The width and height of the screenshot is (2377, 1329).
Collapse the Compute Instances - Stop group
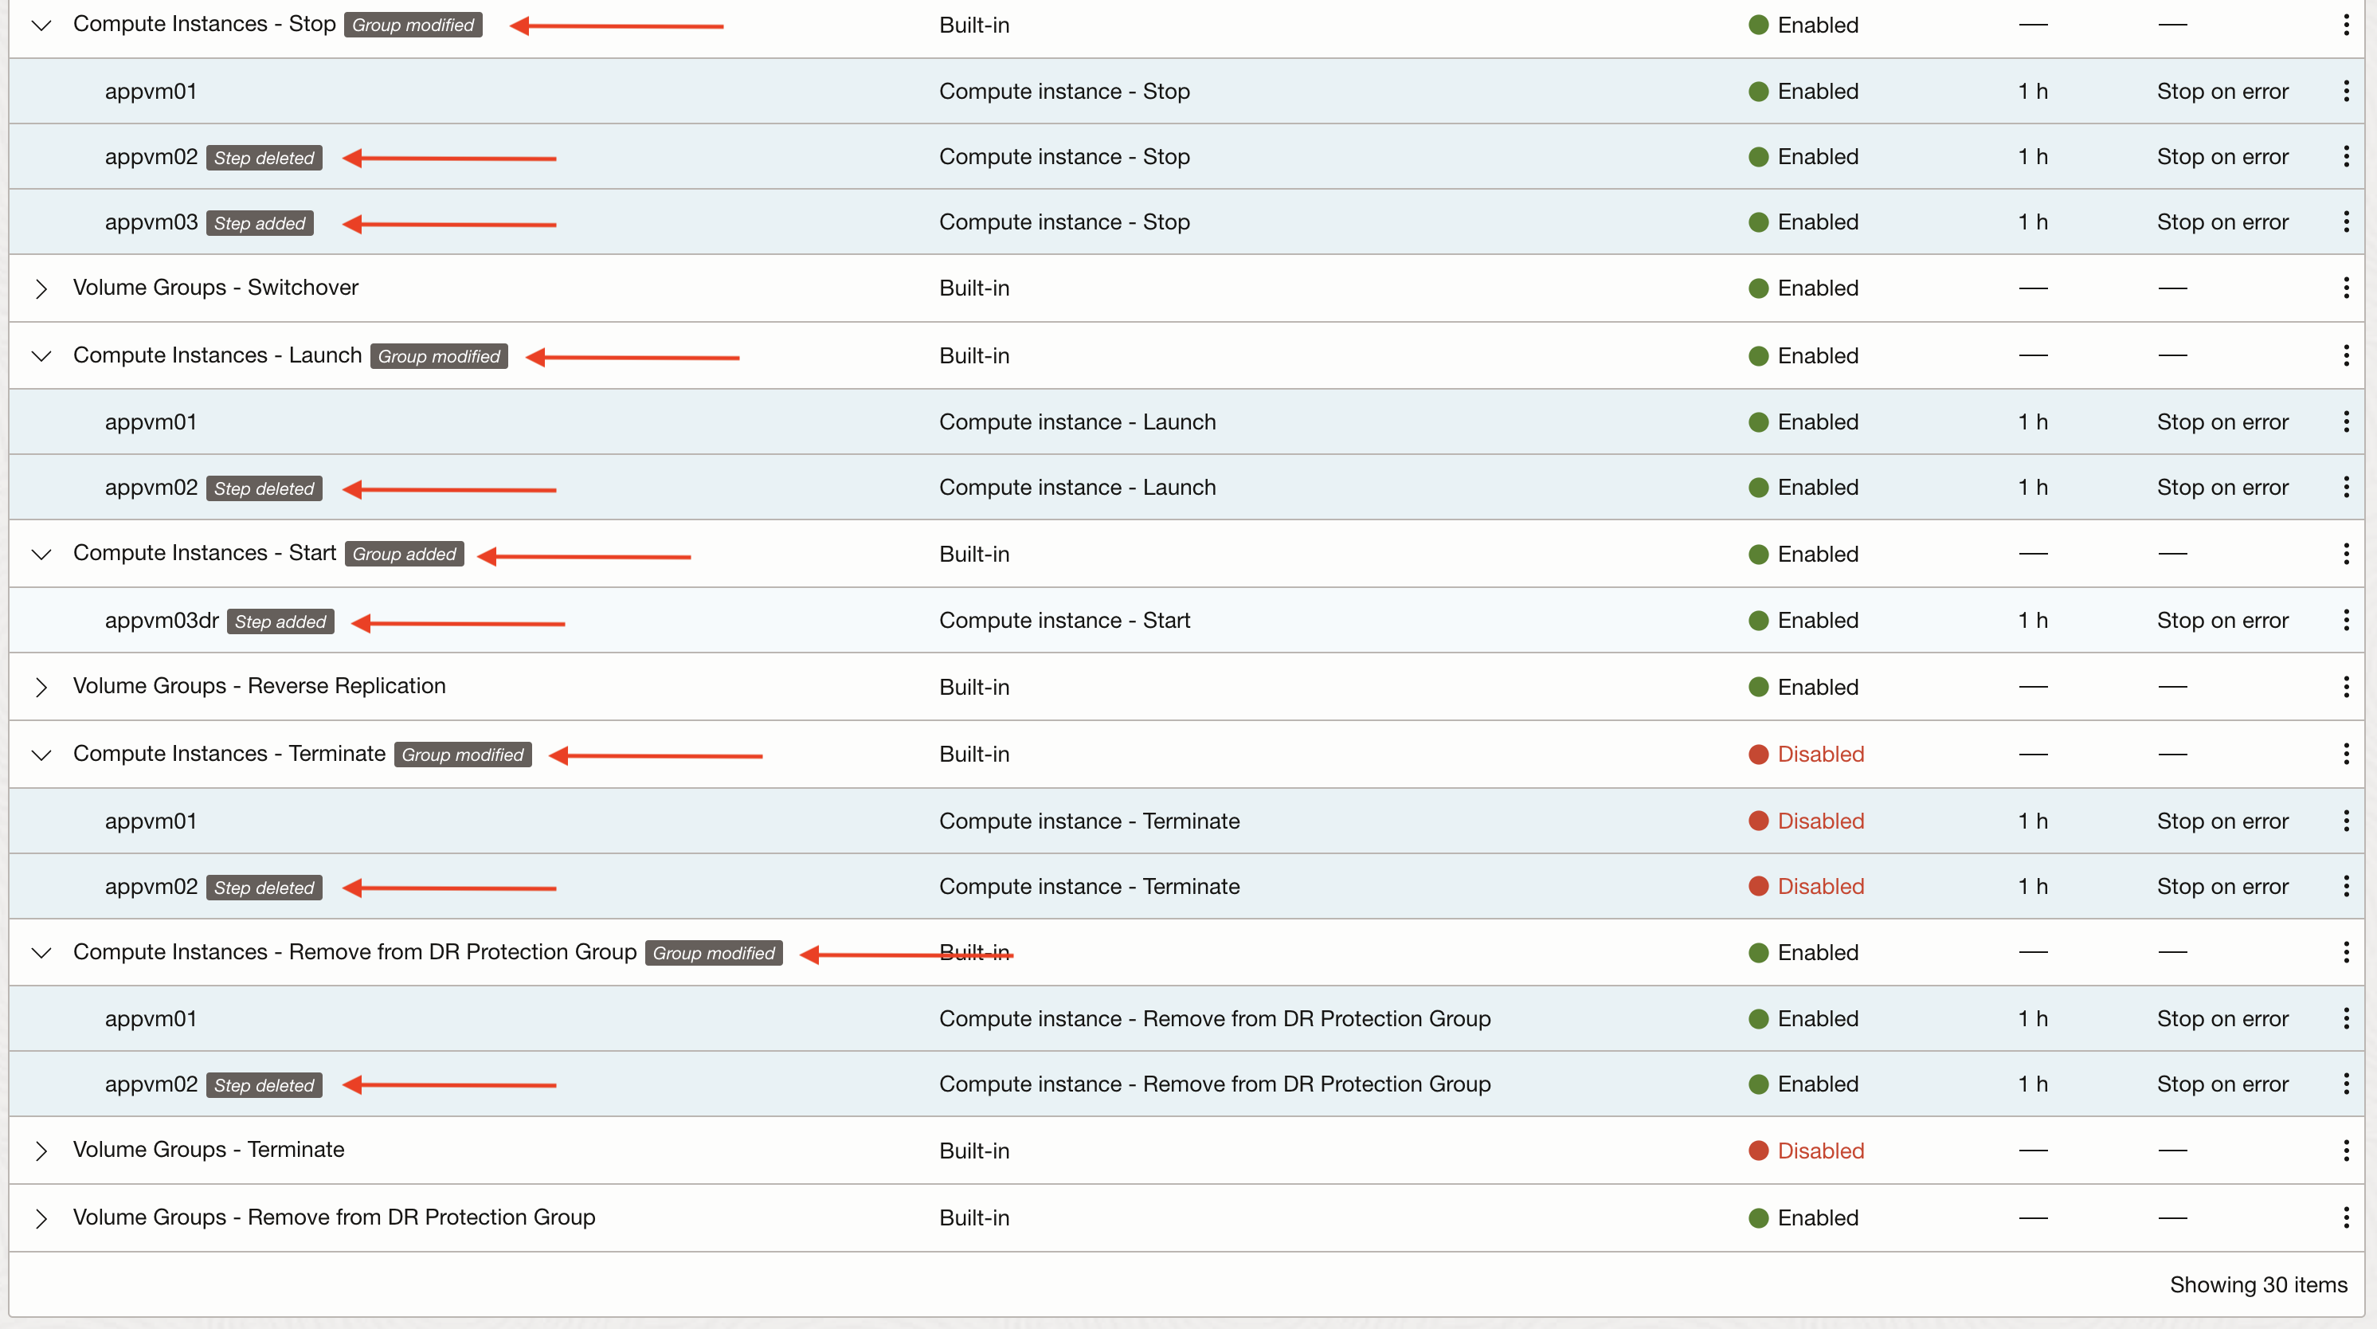pyautogui.click(x=41, y=25)
